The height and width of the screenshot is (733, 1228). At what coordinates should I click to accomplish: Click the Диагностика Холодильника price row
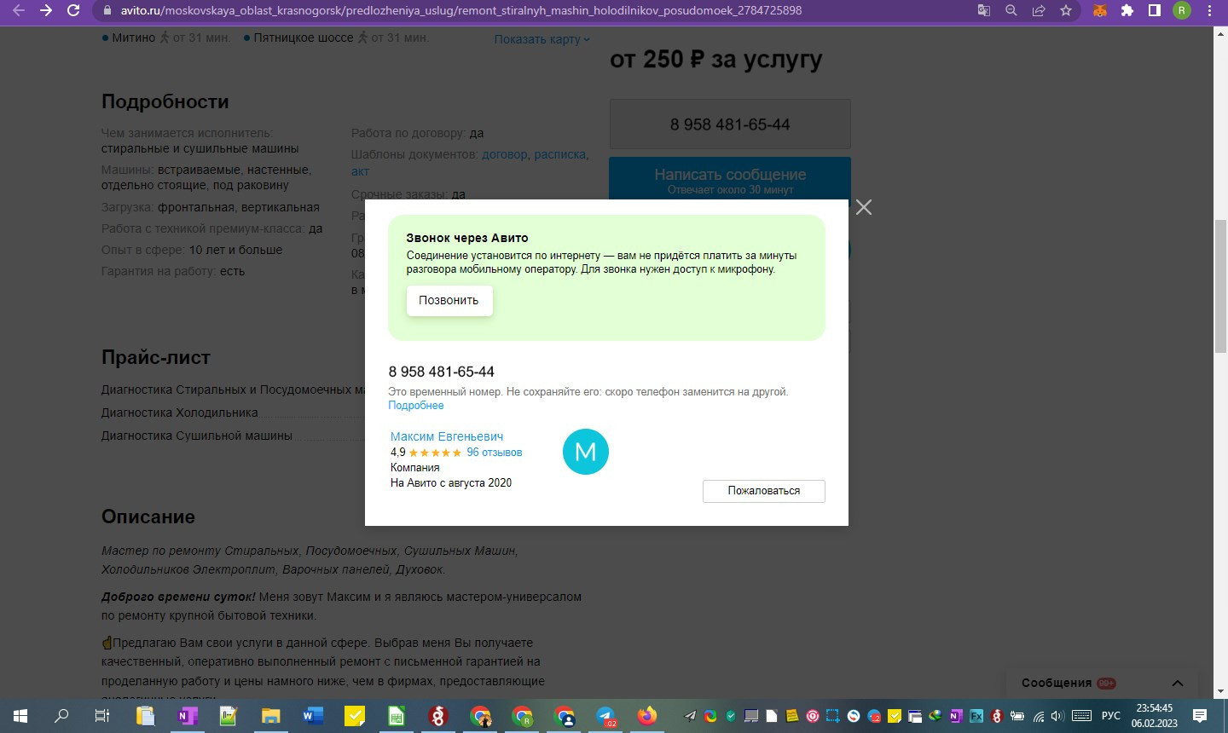coord(180,413)
